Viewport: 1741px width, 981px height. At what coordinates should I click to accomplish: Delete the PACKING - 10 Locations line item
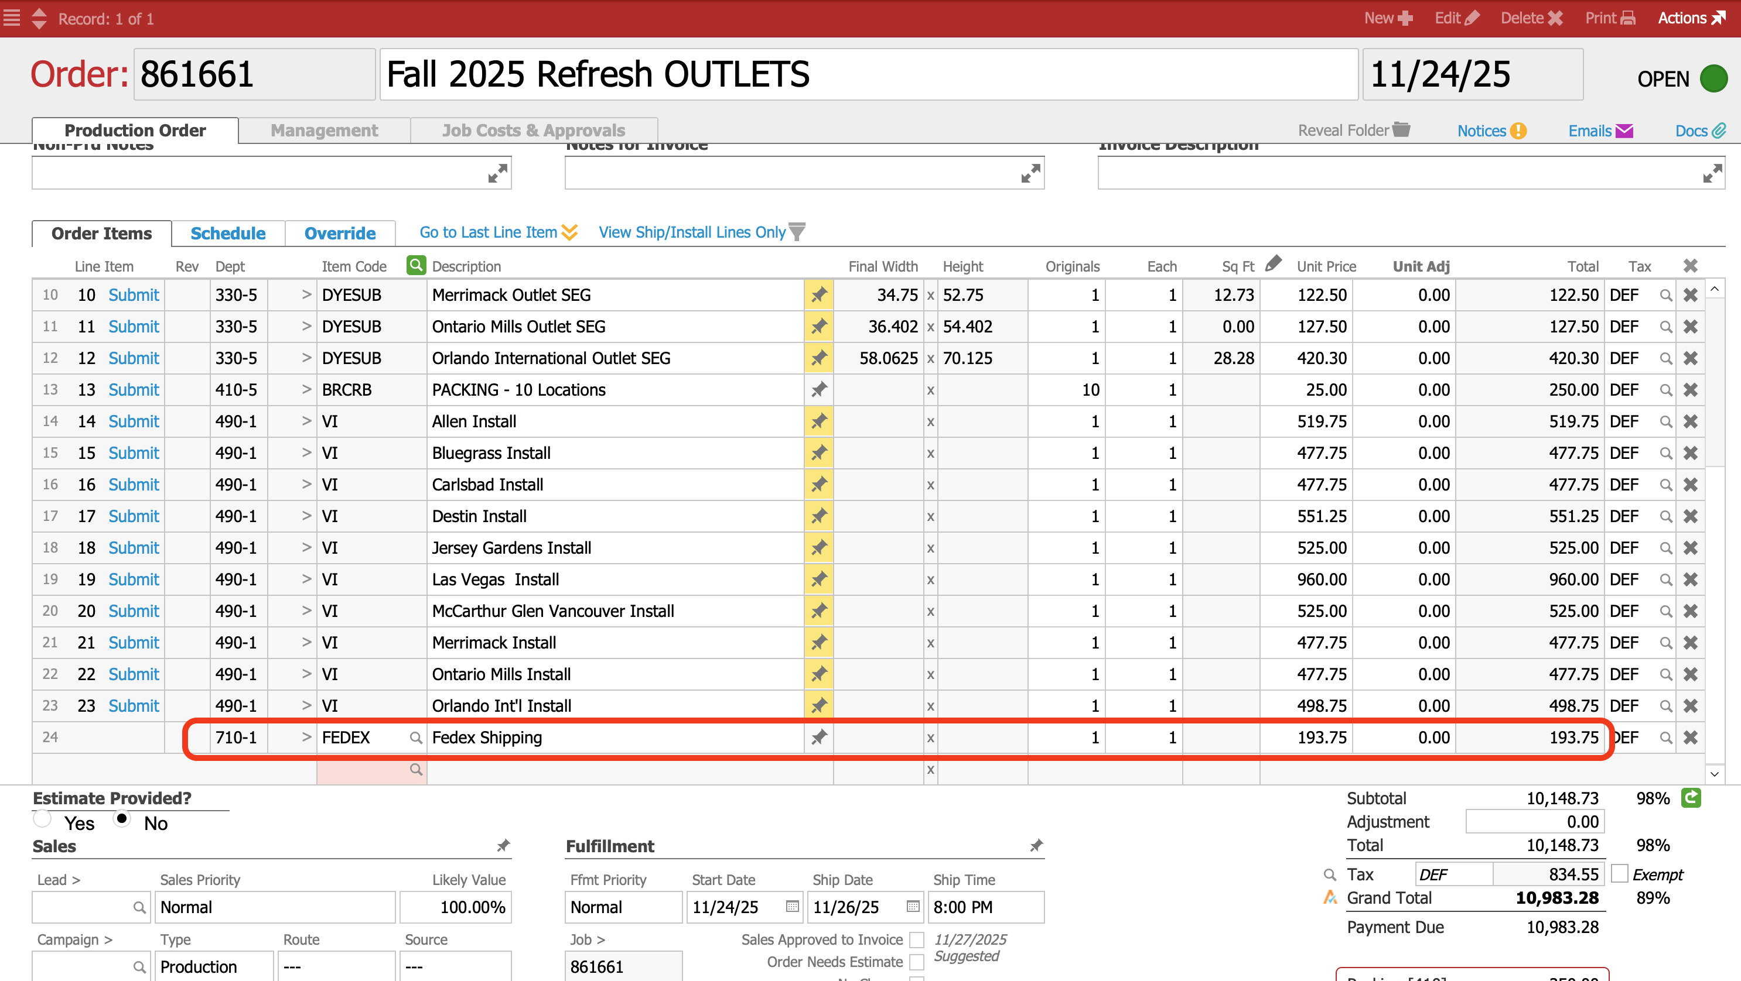tap(1690, 390)
